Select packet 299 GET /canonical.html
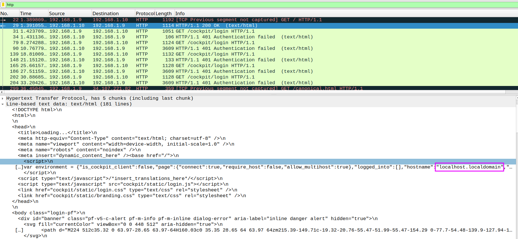 259,88
